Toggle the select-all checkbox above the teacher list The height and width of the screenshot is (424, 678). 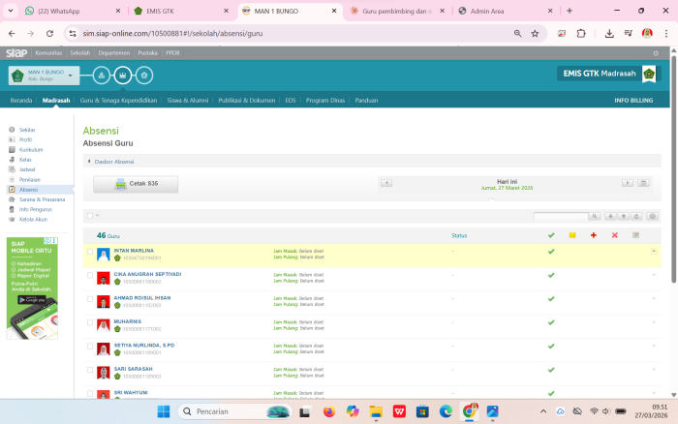point(90,216)
